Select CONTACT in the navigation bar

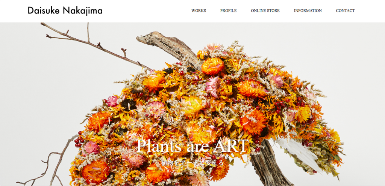tap(345, 11)
